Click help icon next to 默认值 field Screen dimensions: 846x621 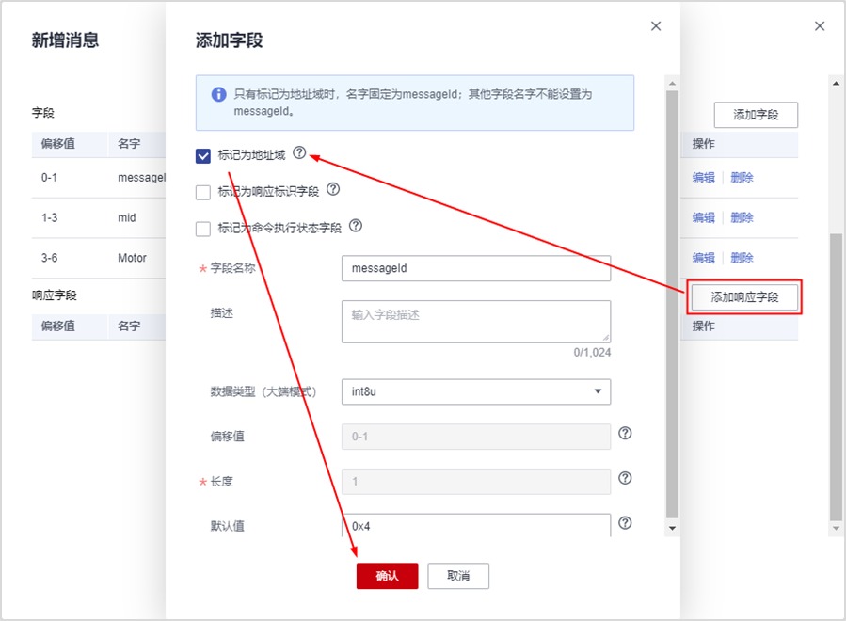coord(625,523)
